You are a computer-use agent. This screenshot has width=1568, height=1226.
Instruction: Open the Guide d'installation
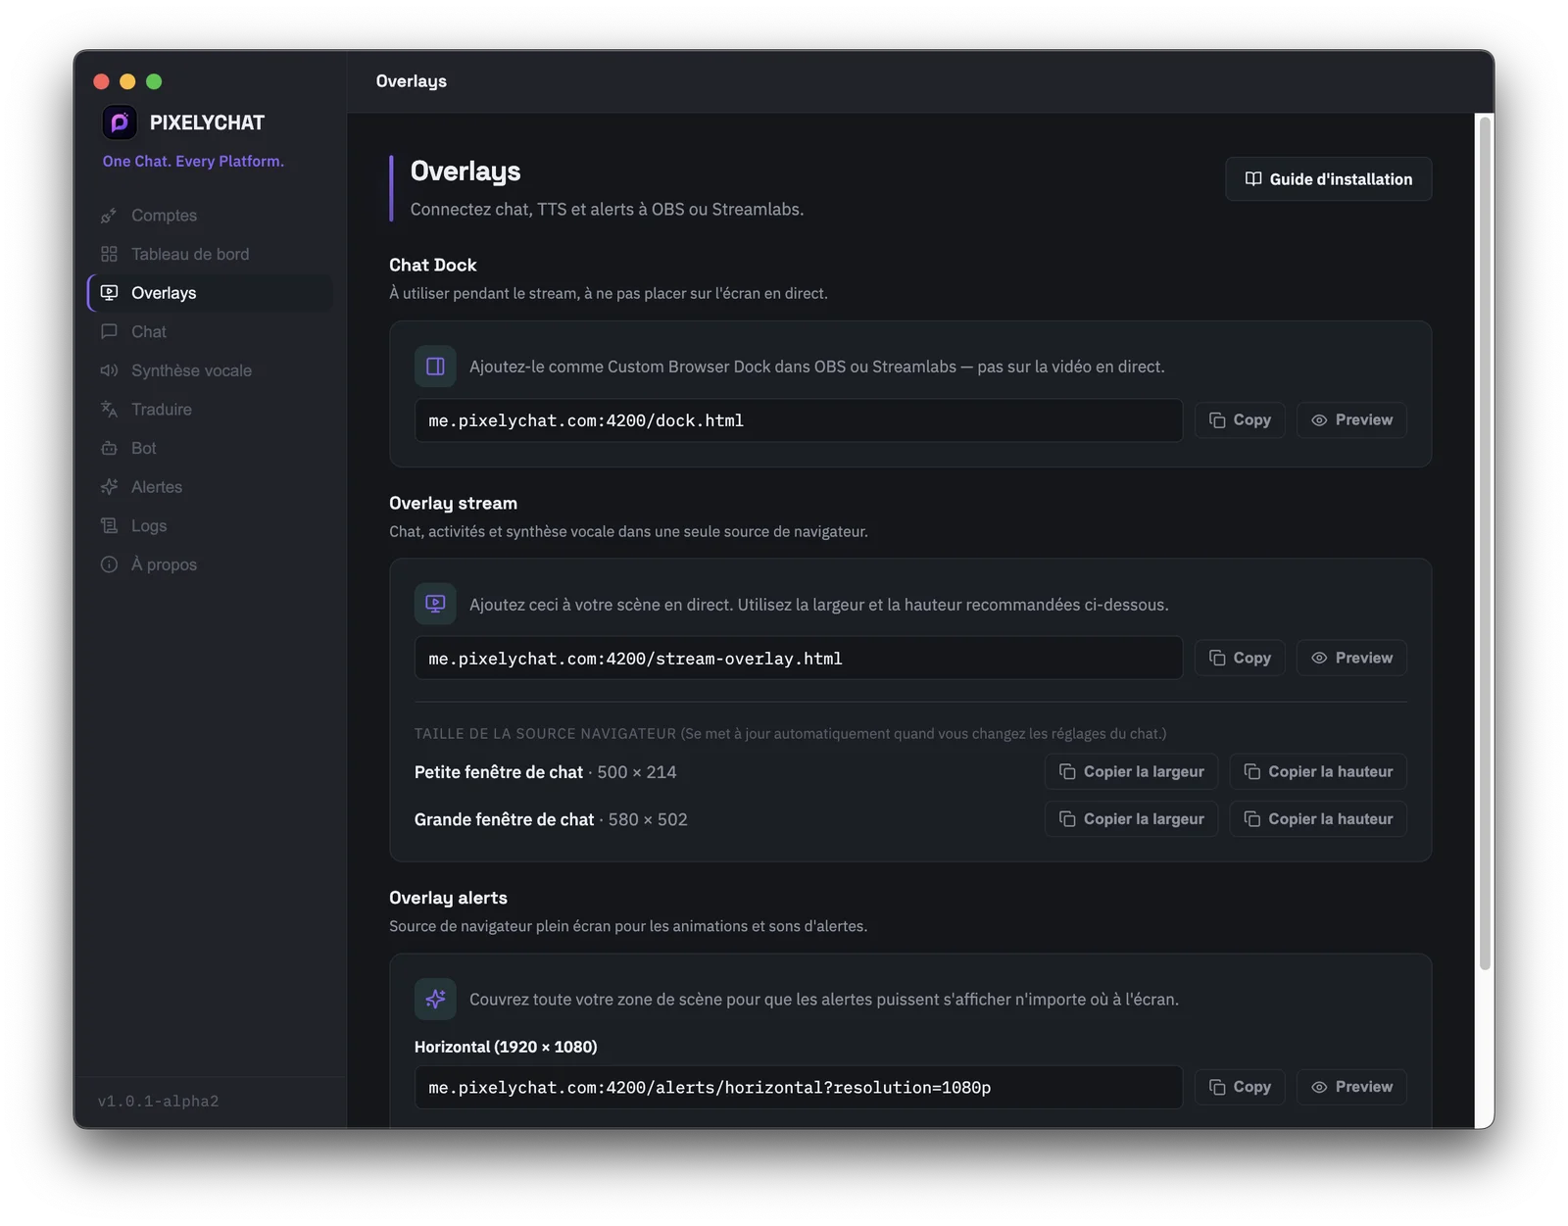[1328, 179]
